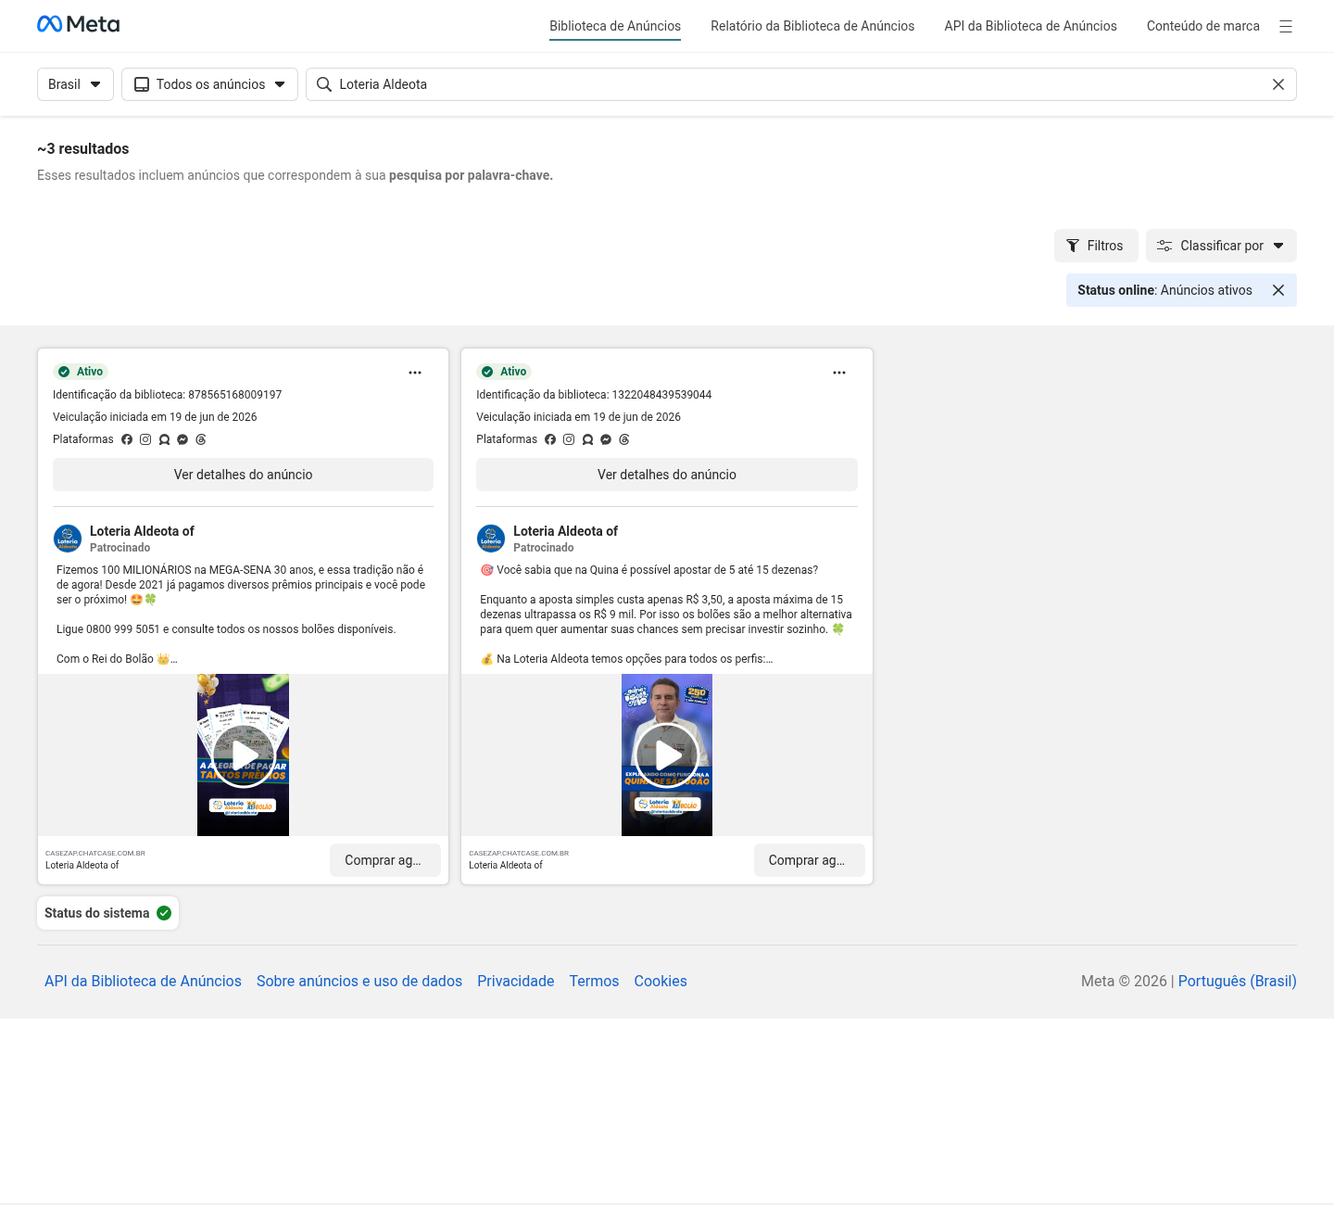
Task: Open the three-dot menu on ad 878565168009197
Action: [x=415, y=373]
